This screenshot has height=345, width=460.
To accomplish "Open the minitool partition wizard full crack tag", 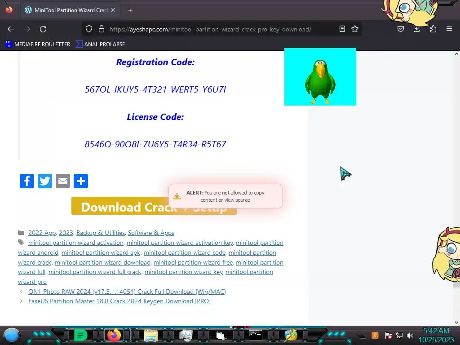I will [x=95, y=272].
